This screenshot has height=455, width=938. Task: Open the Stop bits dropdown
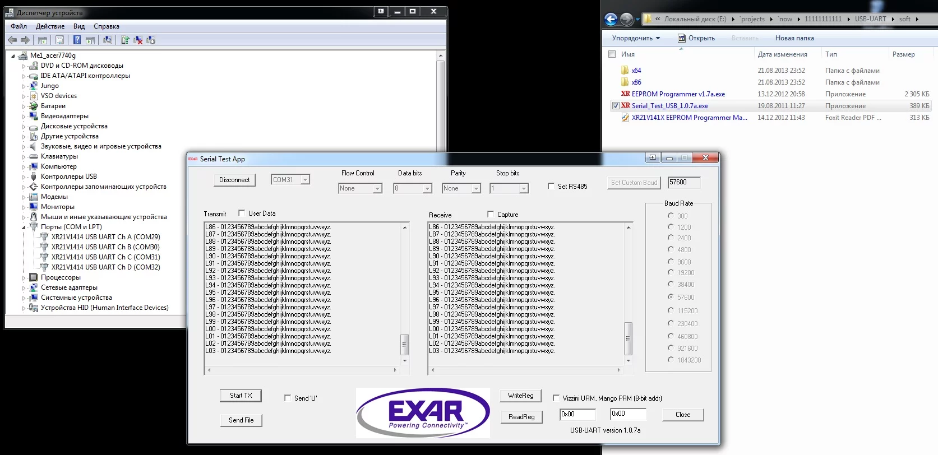[524, 189]
